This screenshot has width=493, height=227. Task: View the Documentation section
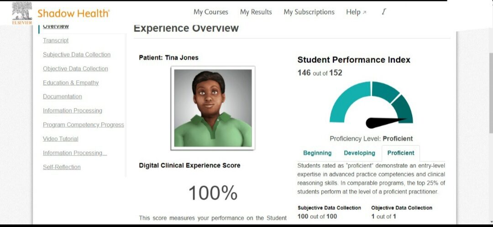pos(63,97)
